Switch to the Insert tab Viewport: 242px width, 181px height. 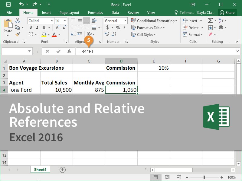click(x=46, y=13)
